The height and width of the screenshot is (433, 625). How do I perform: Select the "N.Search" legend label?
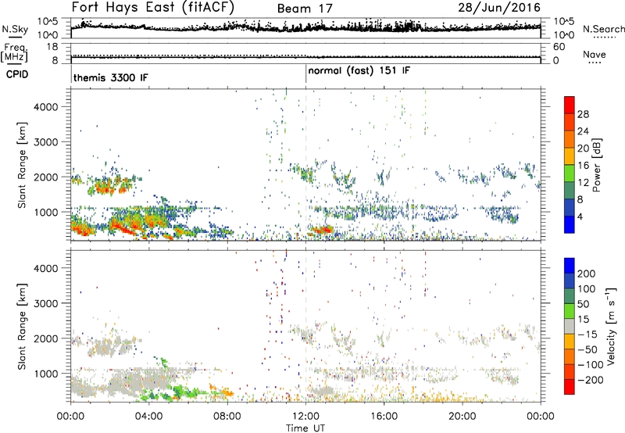[603, 29]
